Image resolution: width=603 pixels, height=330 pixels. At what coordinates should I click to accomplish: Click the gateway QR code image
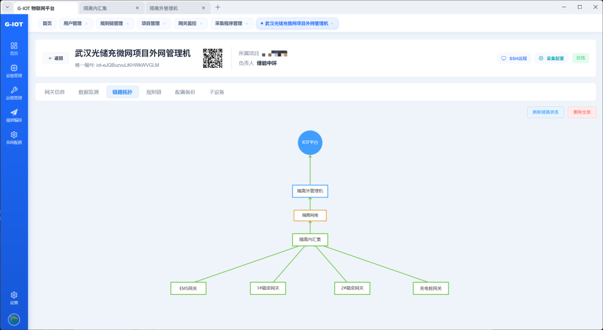point(213,59)
